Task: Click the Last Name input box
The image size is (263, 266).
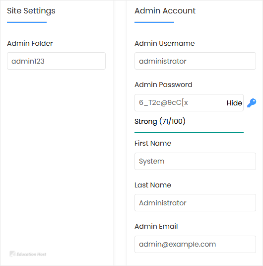Action: (195, 203)
